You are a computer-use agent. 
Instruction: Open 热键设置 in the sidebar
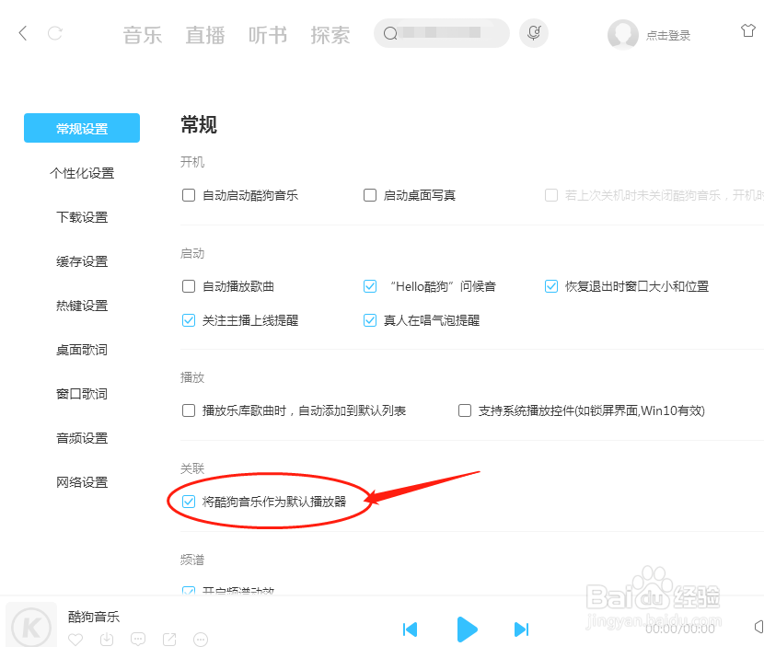point(82,306)
